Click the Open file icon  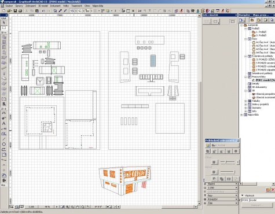point(9,11)
